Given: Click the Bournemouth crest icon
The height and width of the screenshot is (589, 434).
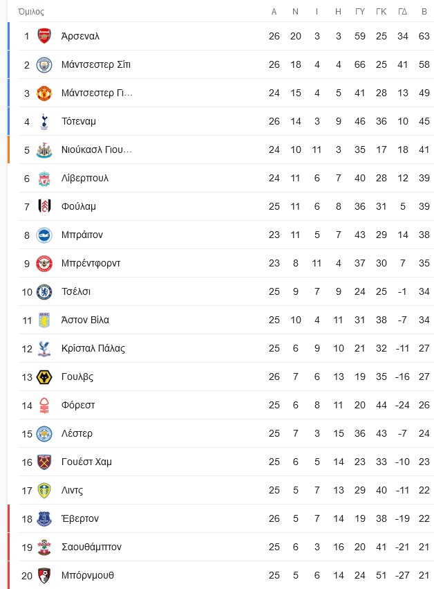Looking at the screenshot, I should tap(44, 575).
